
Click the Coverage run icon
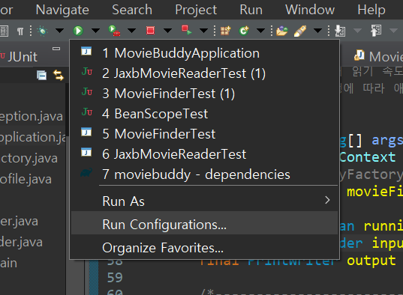[x=114, y=31]
